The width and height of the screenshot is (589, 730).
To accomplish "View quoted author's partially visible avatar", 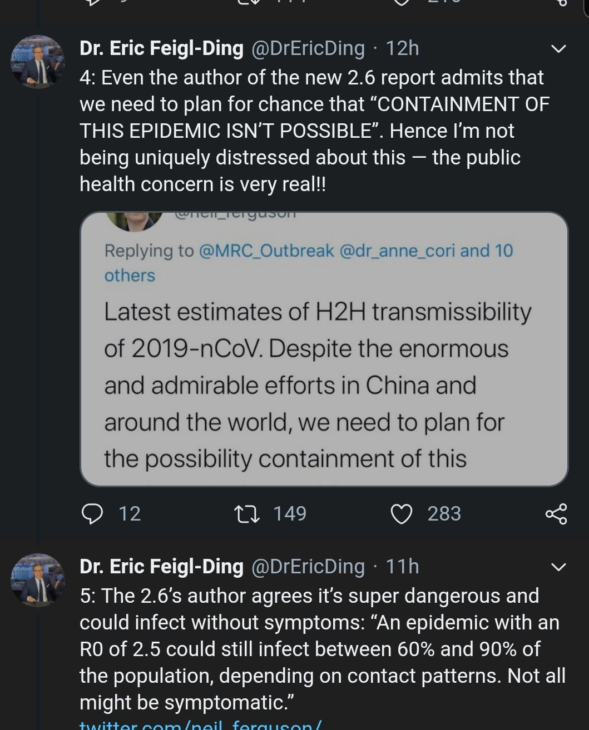I will 134,221.
